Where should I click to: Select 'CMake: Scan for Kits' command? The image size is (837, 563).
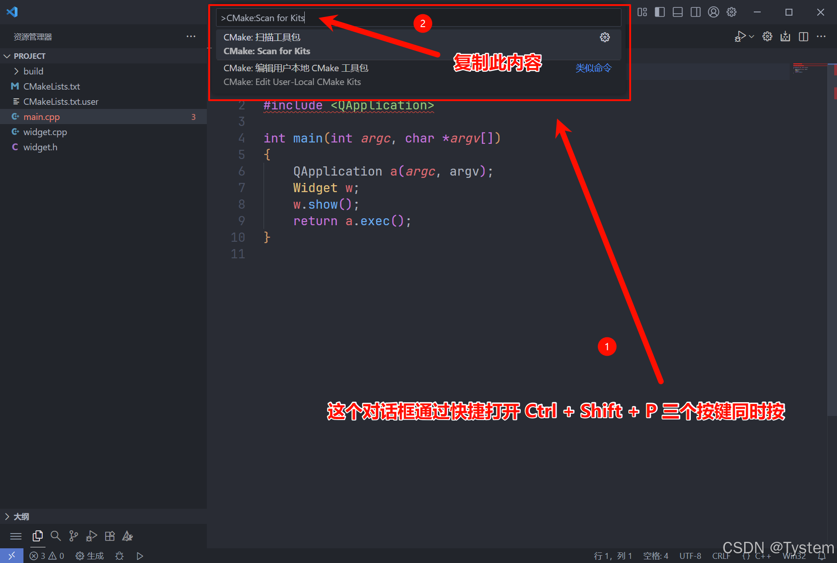click(418, 44)
